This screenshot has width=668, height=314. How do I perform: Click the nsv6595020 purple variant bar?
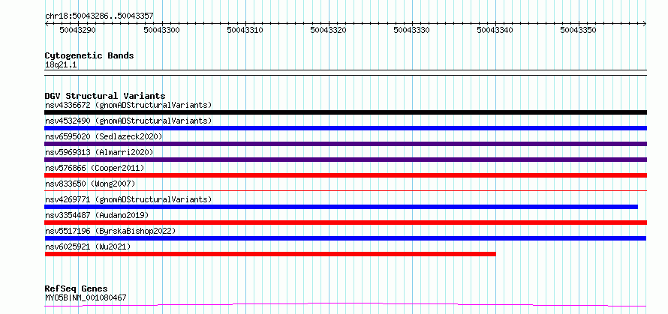pos(345,144)
